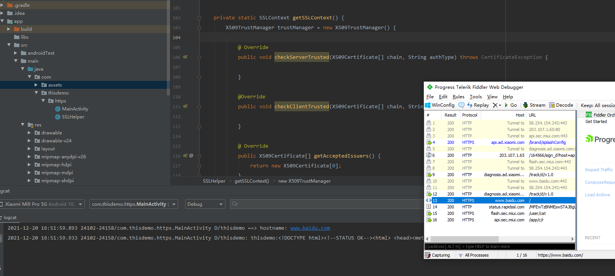Toggle Stream mode in Fiddler toolbar

tap(534, 105)
